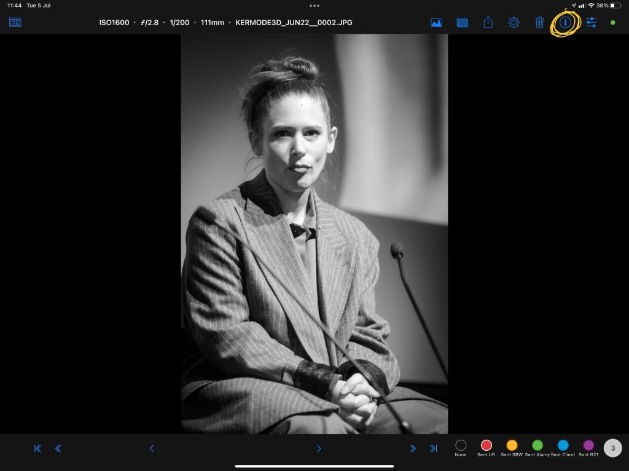This screenshot has height=471, width=629.
Task: Apply the red Sent LFI label
Action: click(486, 446)
